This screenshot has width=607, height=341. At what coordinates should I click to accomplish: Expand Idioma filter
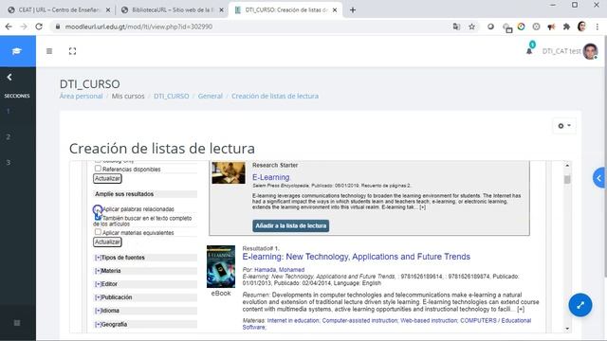pyautogui.click(x=107, y=311)
